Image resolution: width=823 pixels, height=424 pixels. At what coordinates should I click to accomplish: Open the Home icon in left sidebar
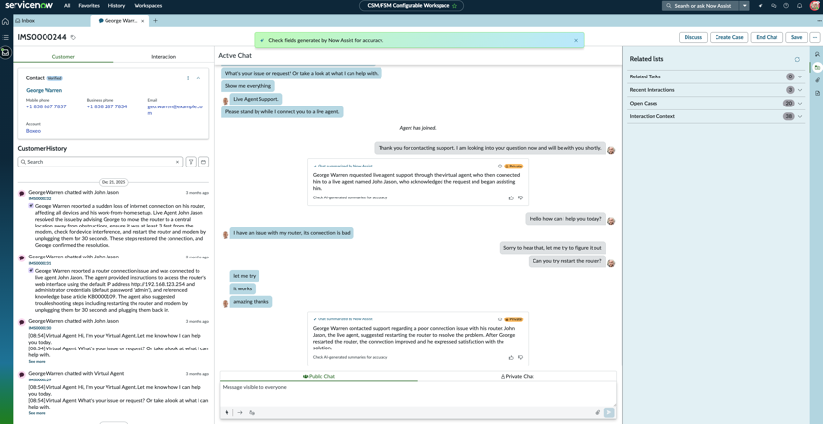[x=5, y=21]
